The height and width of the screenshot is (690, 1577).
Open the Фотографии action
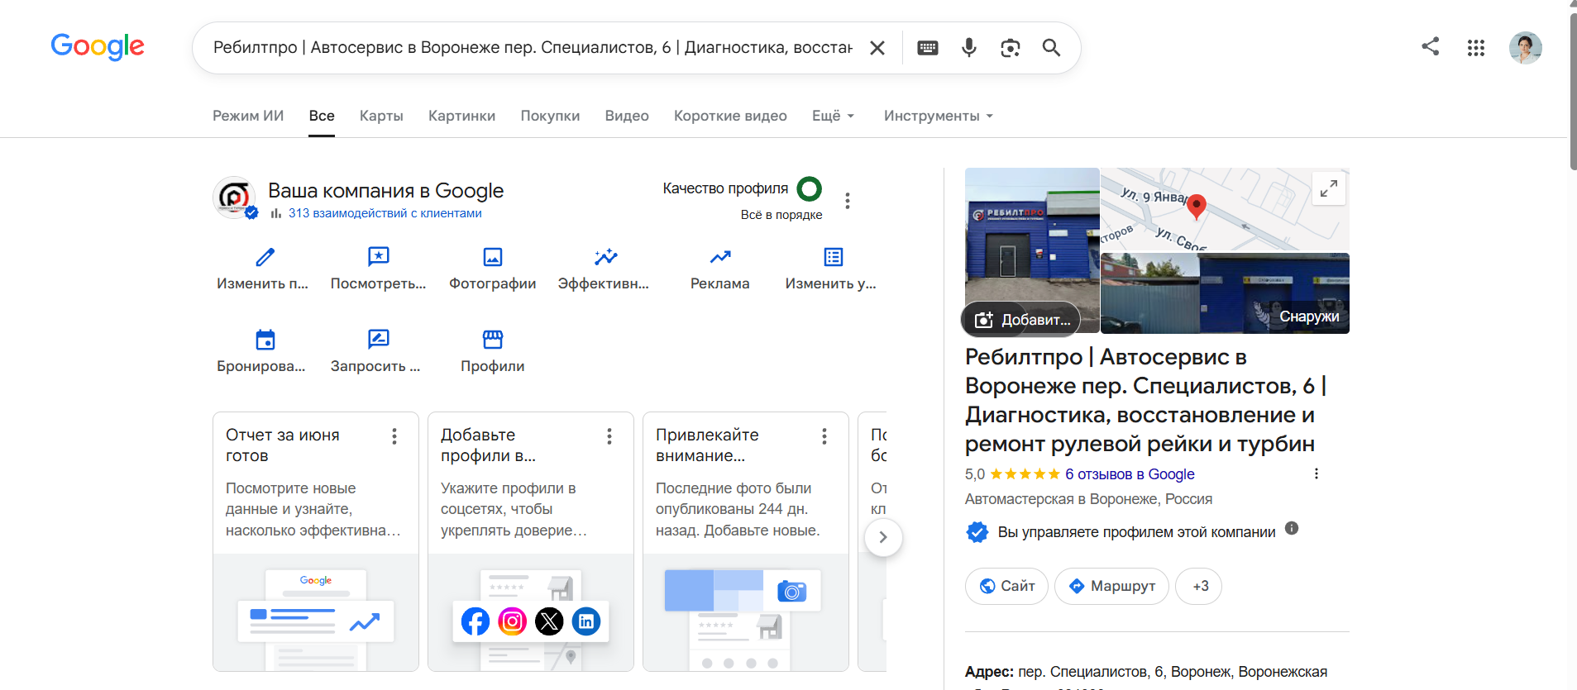tap(493, 269)
